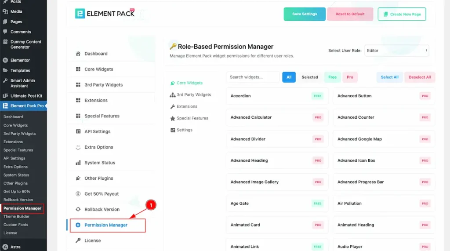Screen dimensions: 450x251
Task: Click the Media icon in WordPress sidebar
Action: click(x=5, y=11)
